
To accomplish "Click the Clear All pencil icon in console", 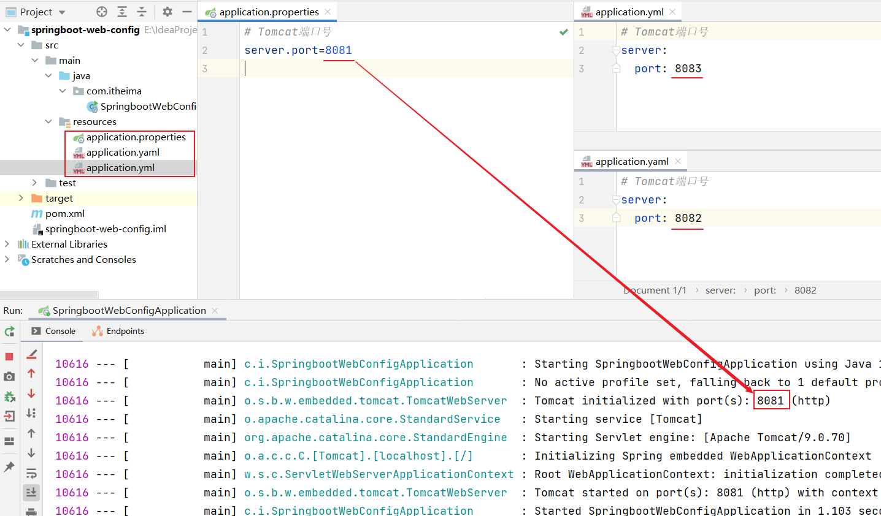I will tap(32, 354).
